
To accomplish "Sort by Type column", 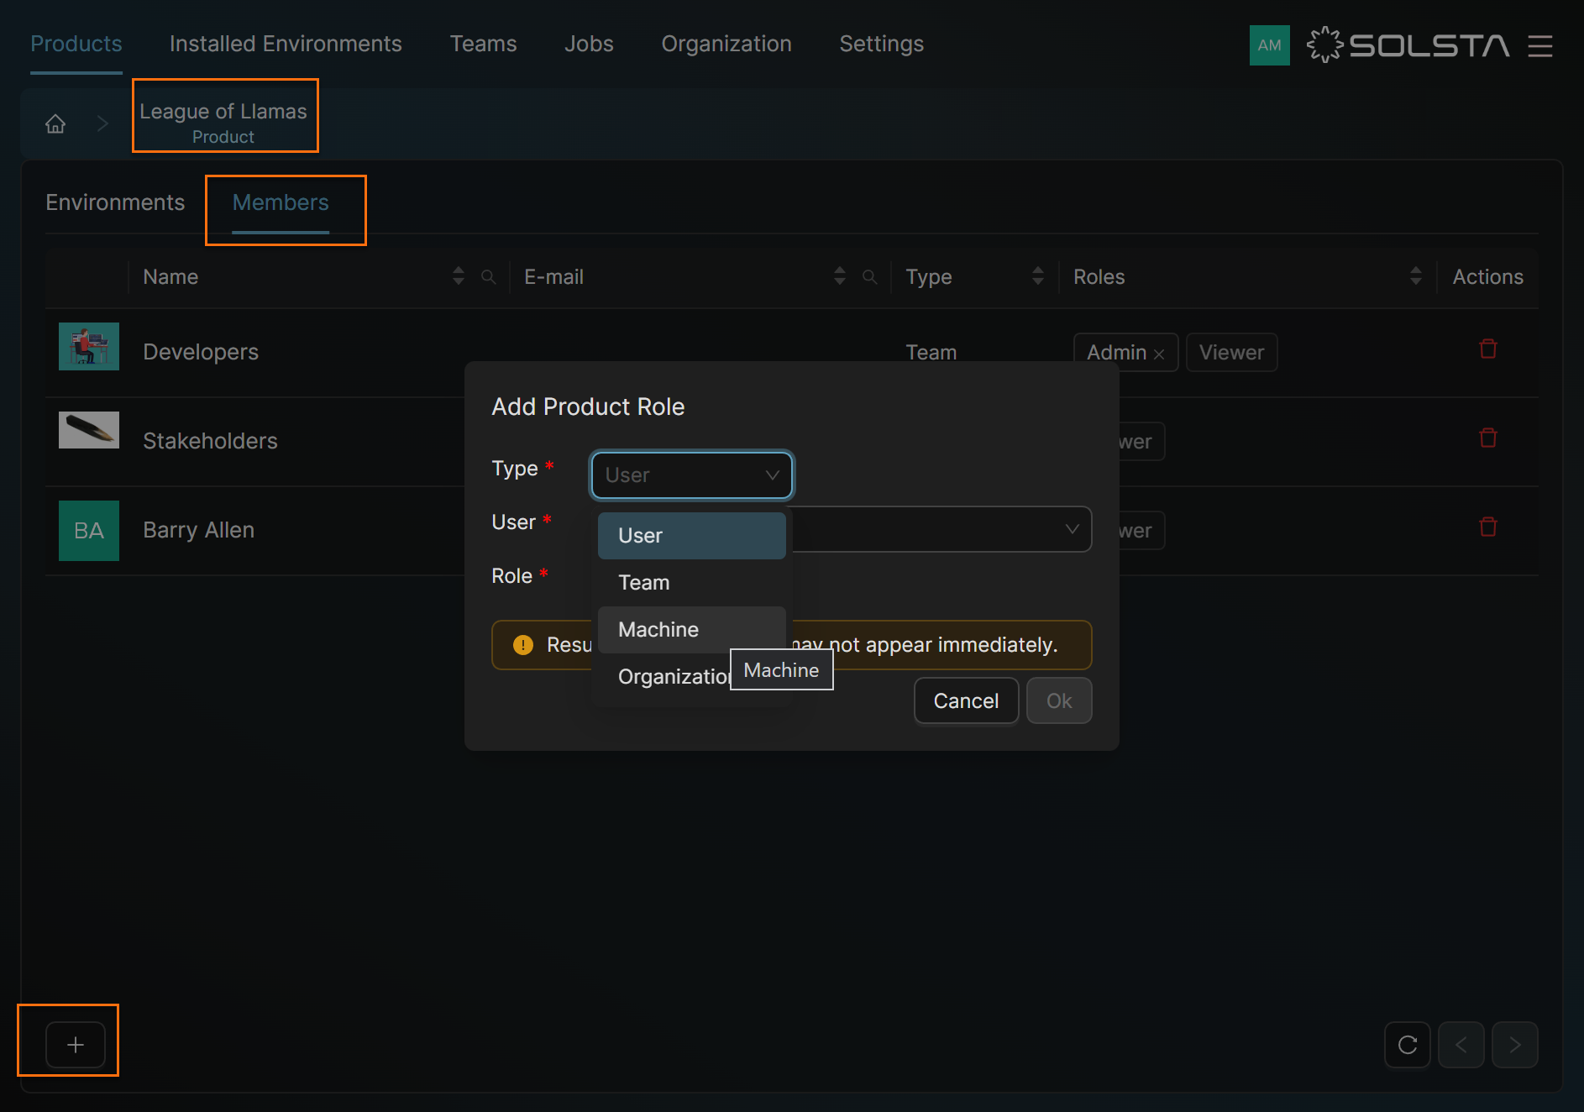I will click(1037, 276).
